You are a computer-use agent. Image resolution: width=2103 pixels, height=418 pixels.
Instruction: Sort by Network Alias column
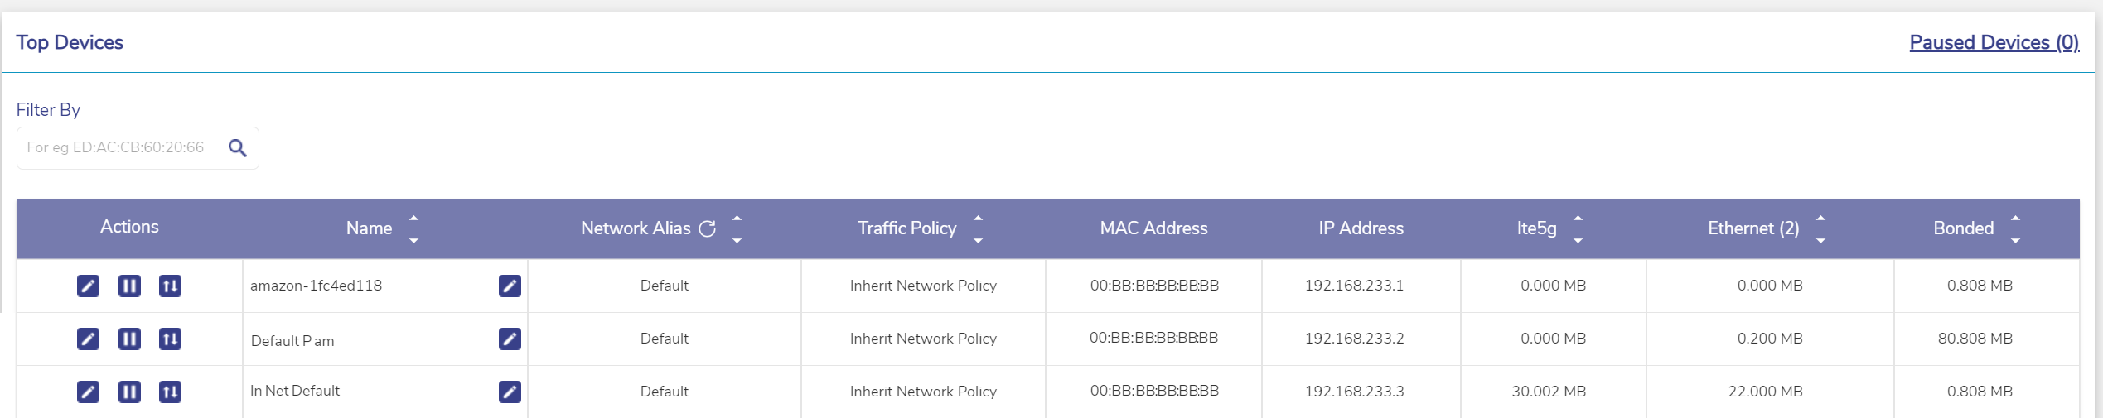tap(737, 228)
